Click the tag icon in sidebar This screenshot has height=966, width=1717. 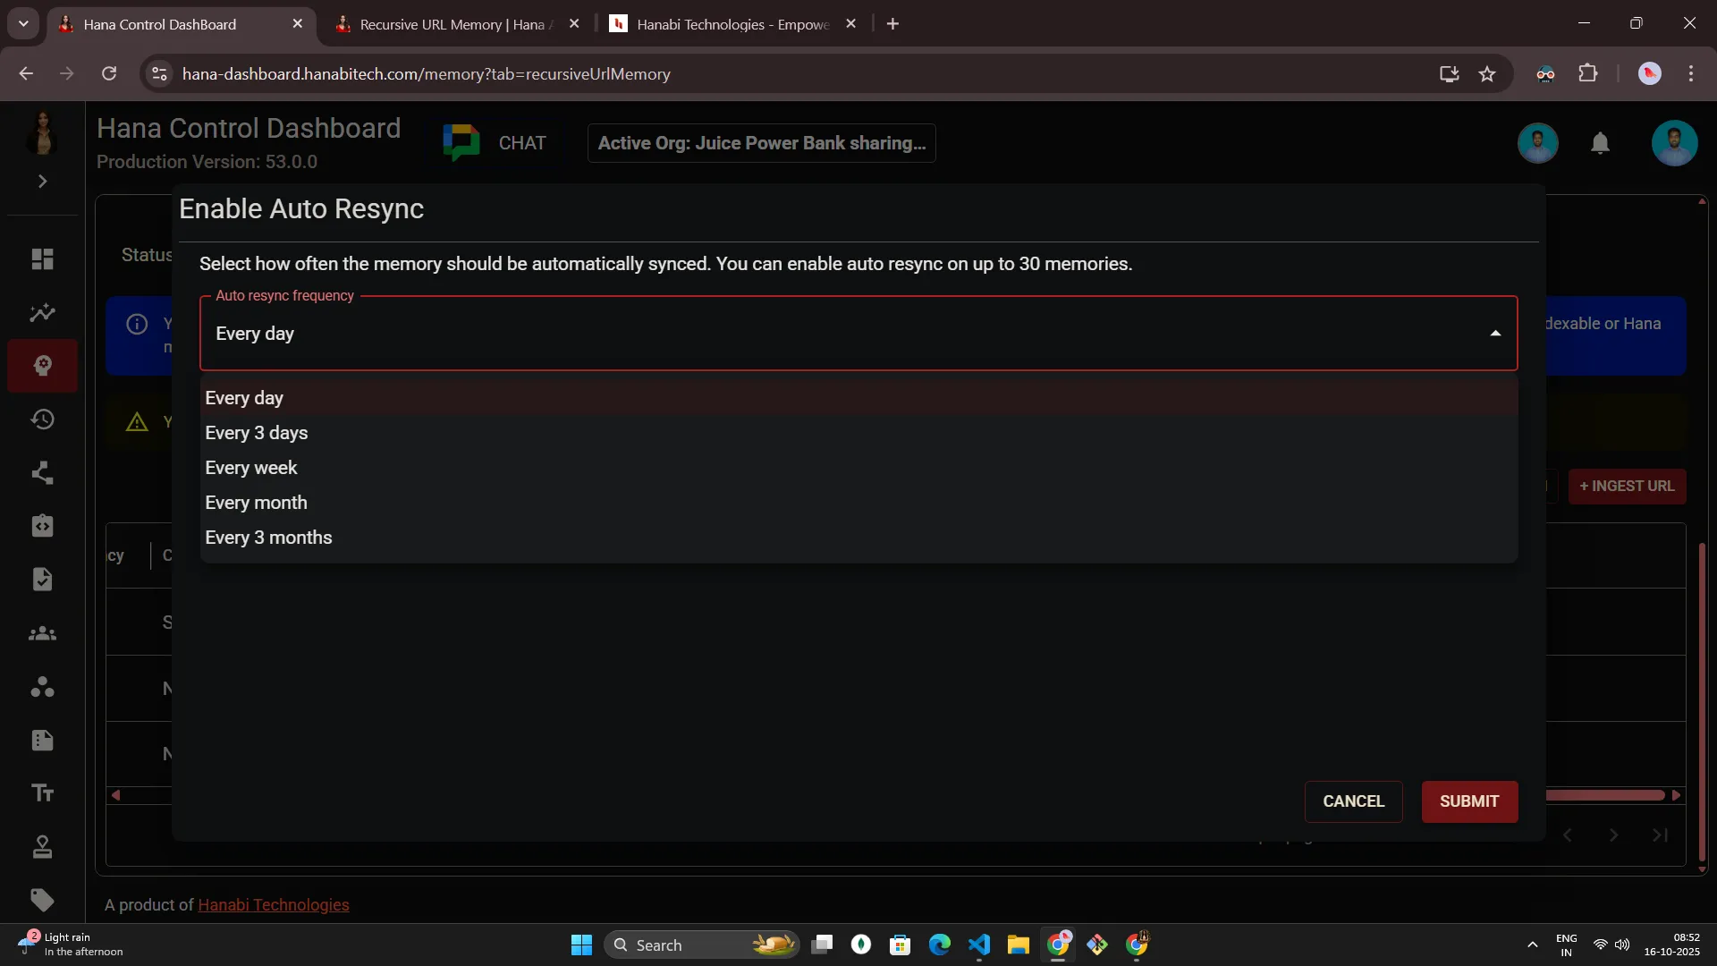pyautogui.click(x=42, y=900)
